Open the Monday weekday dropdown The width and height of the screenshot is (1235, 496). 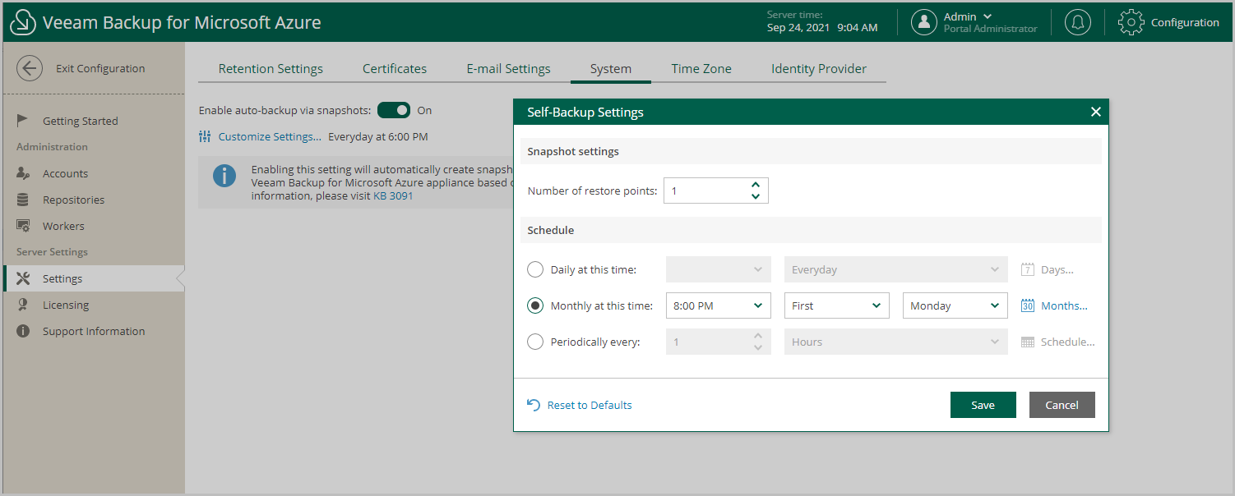point(955,305)
